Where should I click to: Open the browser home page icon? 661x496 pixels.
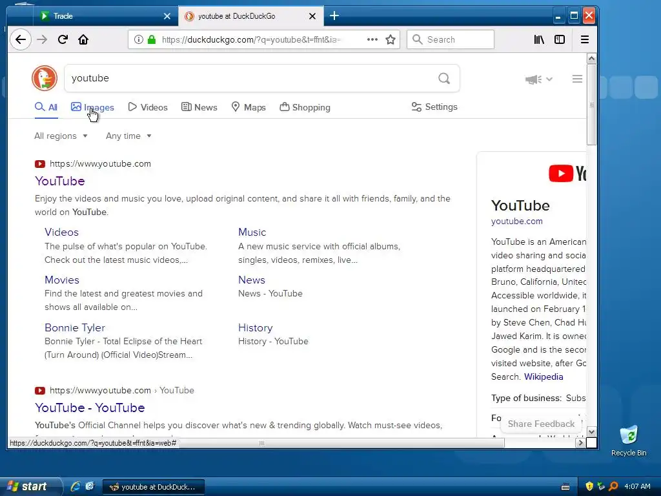pos(83,39)
